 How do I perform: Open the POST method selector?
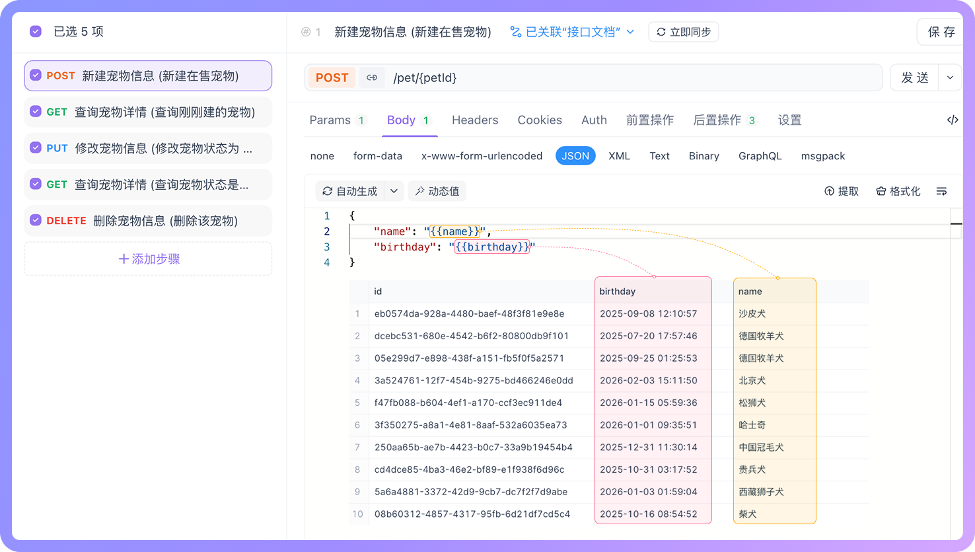tap(332, 77)
